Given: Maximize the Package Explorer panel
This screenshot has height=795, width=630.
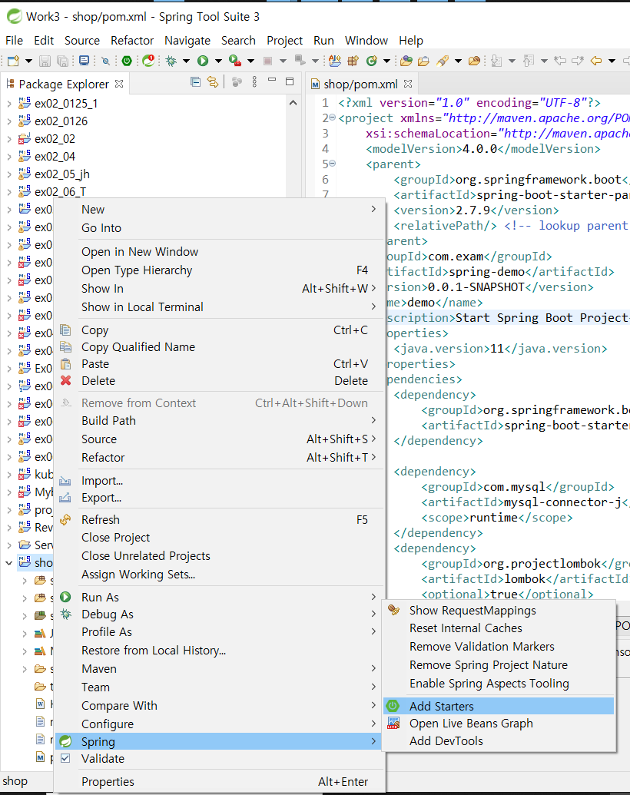Looking at the screenshot, I should 290,81.
